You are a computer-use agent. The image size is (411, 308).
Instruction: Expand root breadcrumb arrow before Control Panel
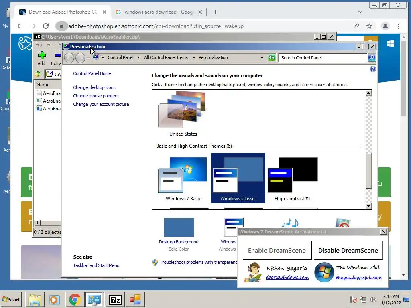103,58
